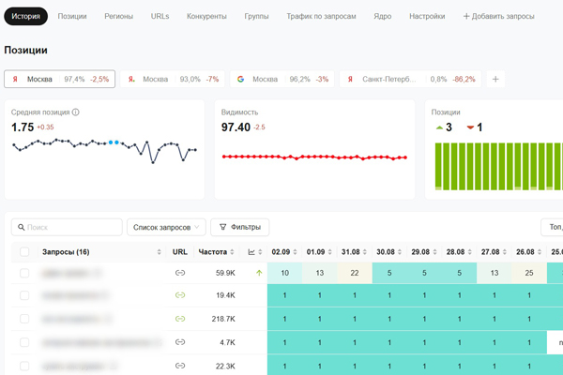Check the row with frequency 59.9K
This screenshot has width=563, height=375.
click(x=24, y=273)
